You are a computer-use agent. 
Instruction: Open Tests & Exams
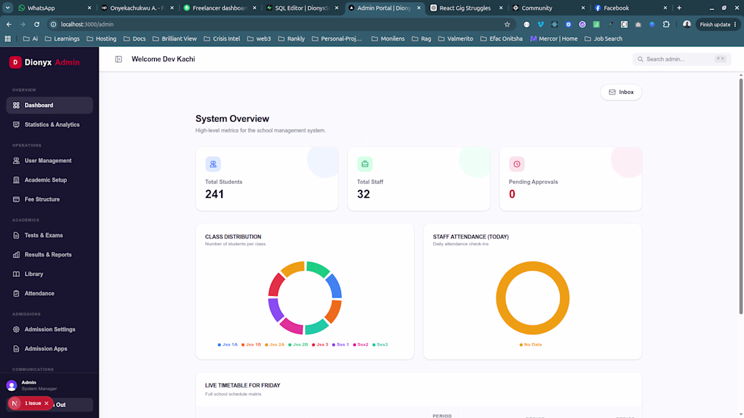[x=49, y=236]
